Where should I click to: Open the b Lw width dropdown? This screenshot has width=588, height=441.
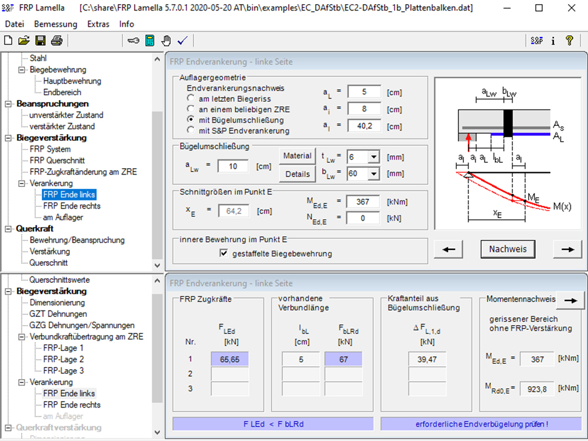(373, 173)
